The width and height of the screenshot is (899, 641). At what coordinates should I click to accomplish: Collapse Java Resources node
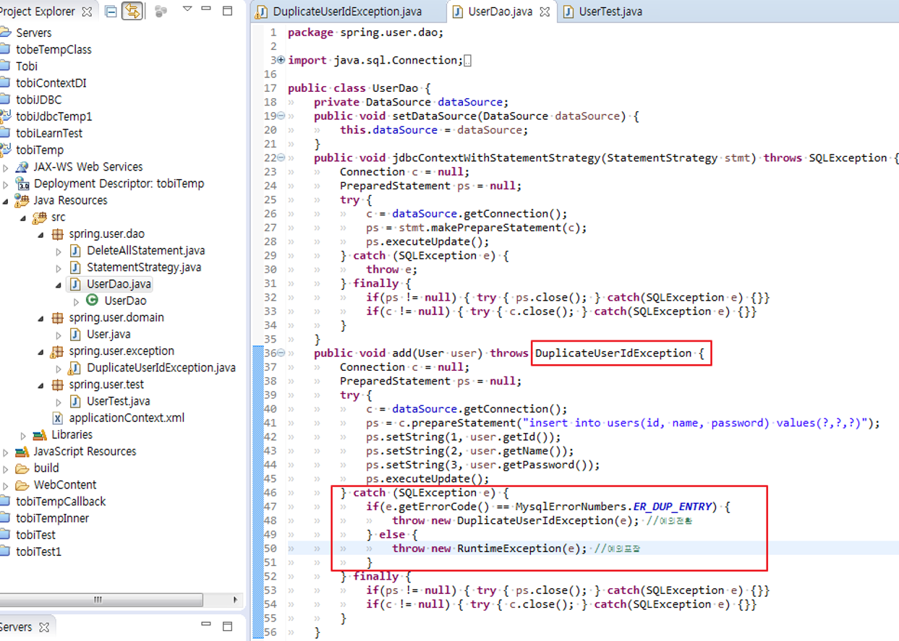point(7,200)
